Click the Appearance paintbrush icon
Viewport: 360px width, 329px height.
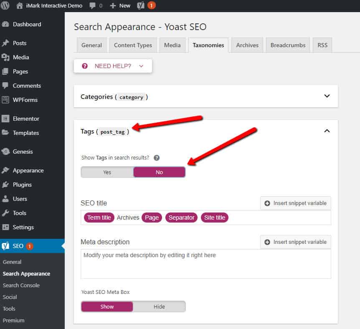coord(5,170)
